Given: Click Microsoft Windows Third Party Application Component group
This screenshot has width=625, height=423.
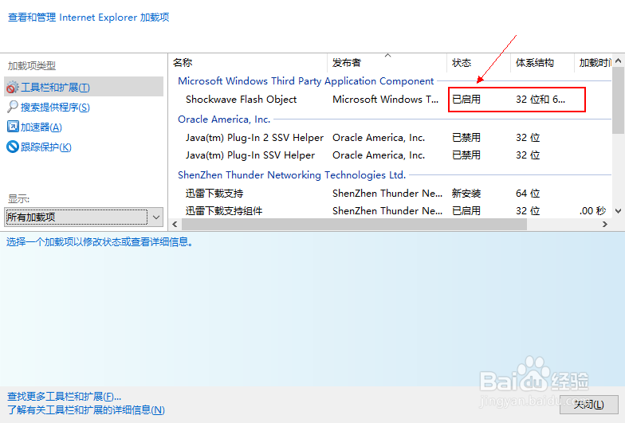Looking at the screenshot, I should click(306, 81).
